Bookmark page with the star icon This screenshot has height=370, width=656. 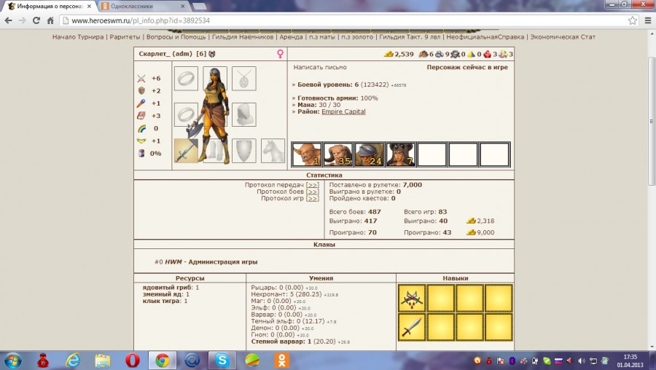632,20
